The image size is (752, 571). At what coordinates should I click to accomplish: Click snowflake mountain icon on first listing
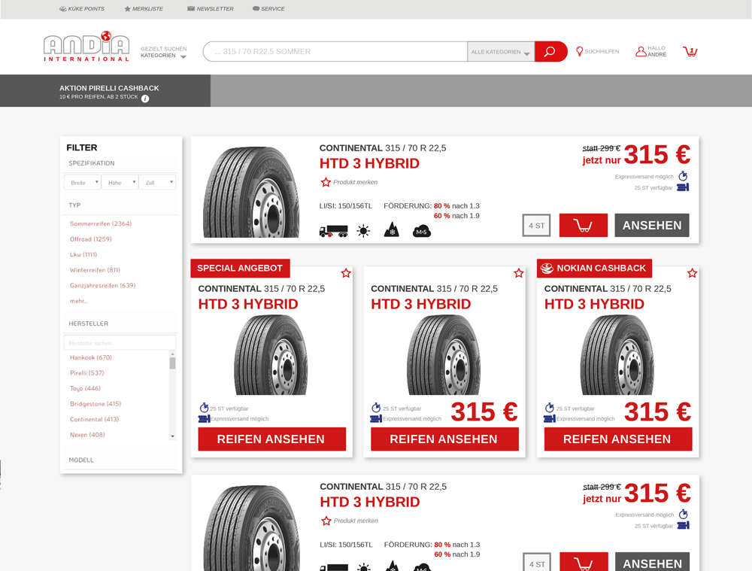pyautogui.click(x=392, y=230)
